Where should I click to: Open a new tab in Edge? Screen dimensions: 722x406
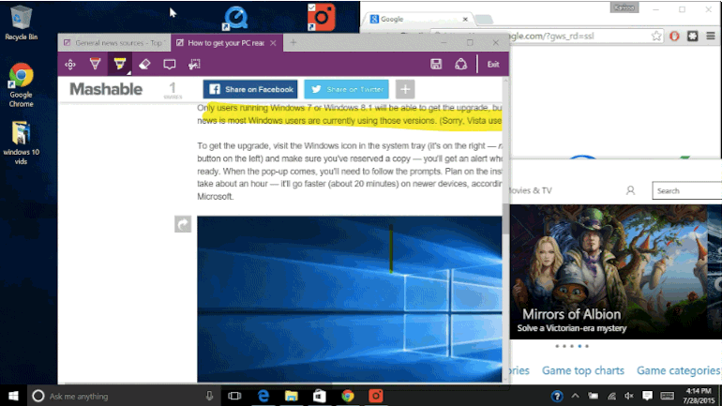tap(293, 43)
